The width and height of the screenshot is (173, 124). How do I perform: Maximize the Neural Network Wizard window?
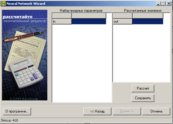[x=163, y=4]
